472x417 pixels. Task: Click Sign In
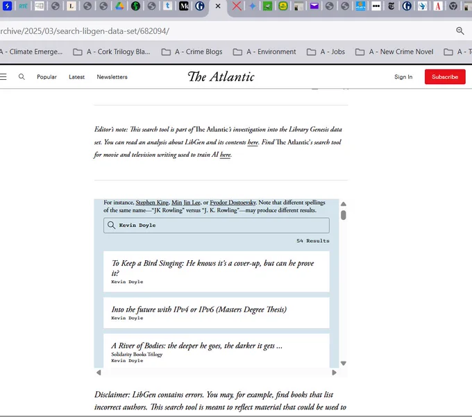pos(403,77)
